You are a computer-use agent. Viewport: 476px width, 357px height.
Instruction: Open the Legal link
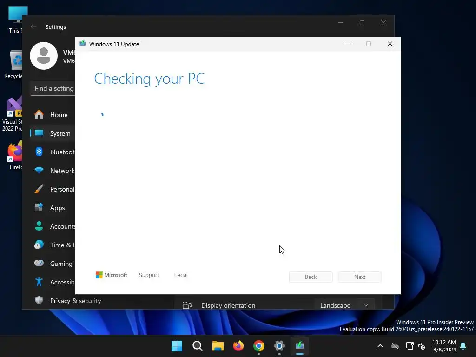pos(181,275)
